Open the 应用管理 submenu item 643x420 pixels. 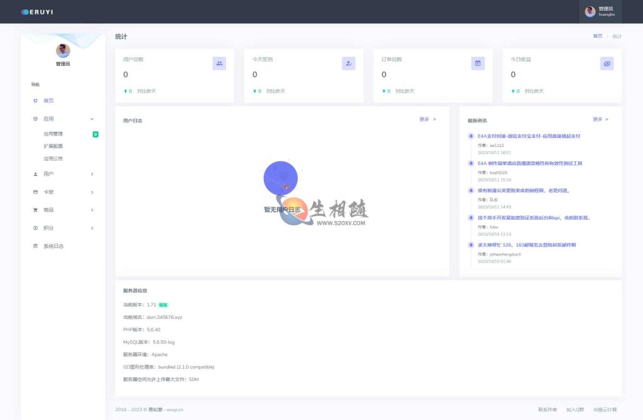pyautogui.click(x=53, y=134)
